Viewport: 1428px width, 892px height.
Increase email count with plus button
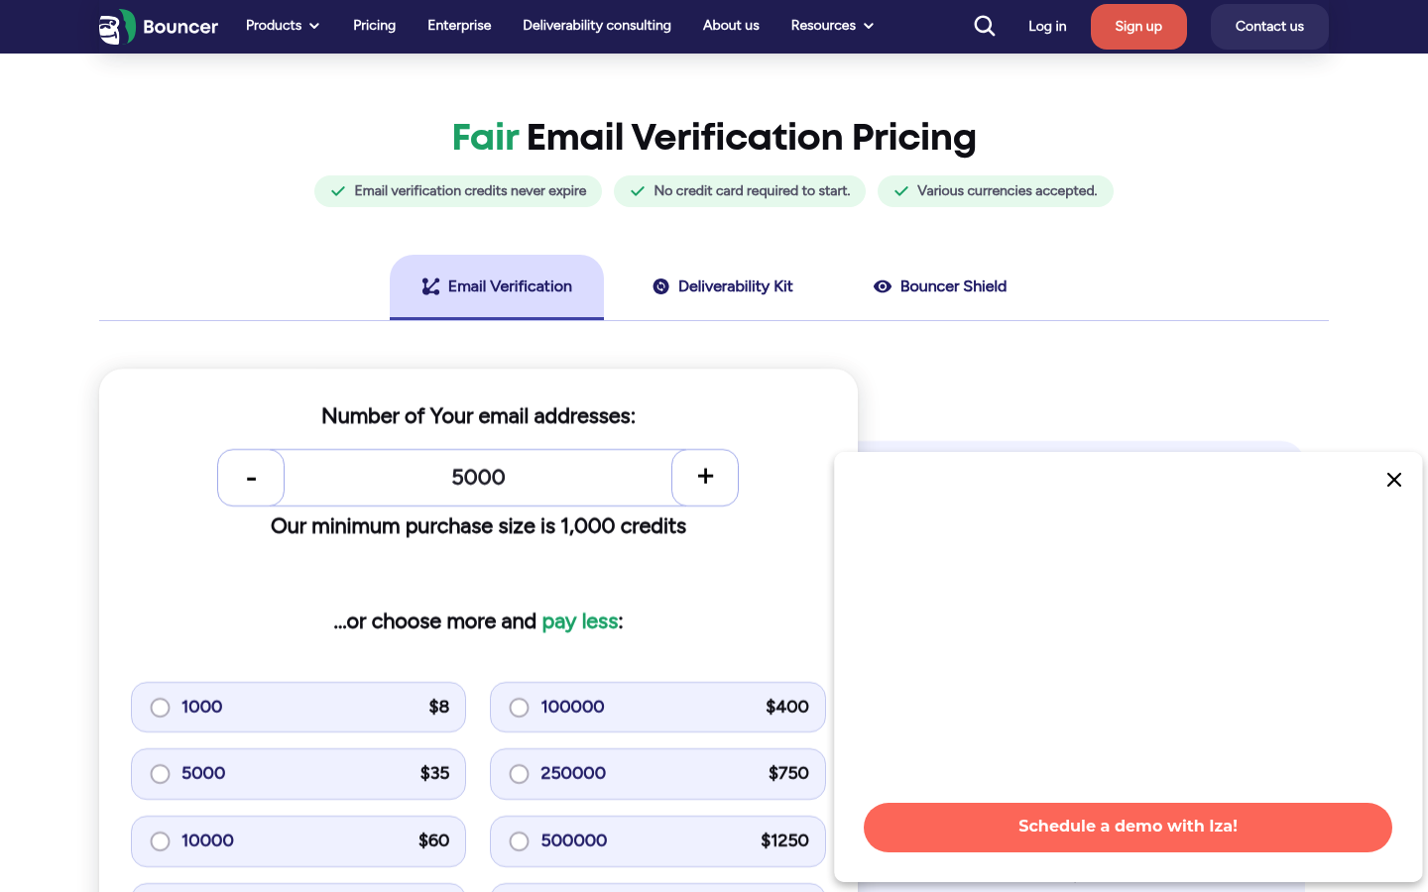coord(705,478)
